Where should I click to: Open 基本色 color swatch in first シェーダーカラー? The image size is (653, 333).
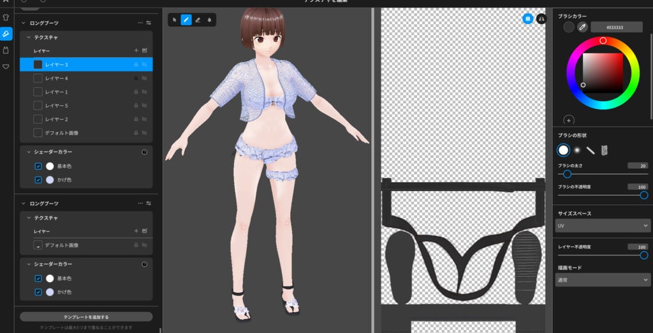click(x=50, y=166)
